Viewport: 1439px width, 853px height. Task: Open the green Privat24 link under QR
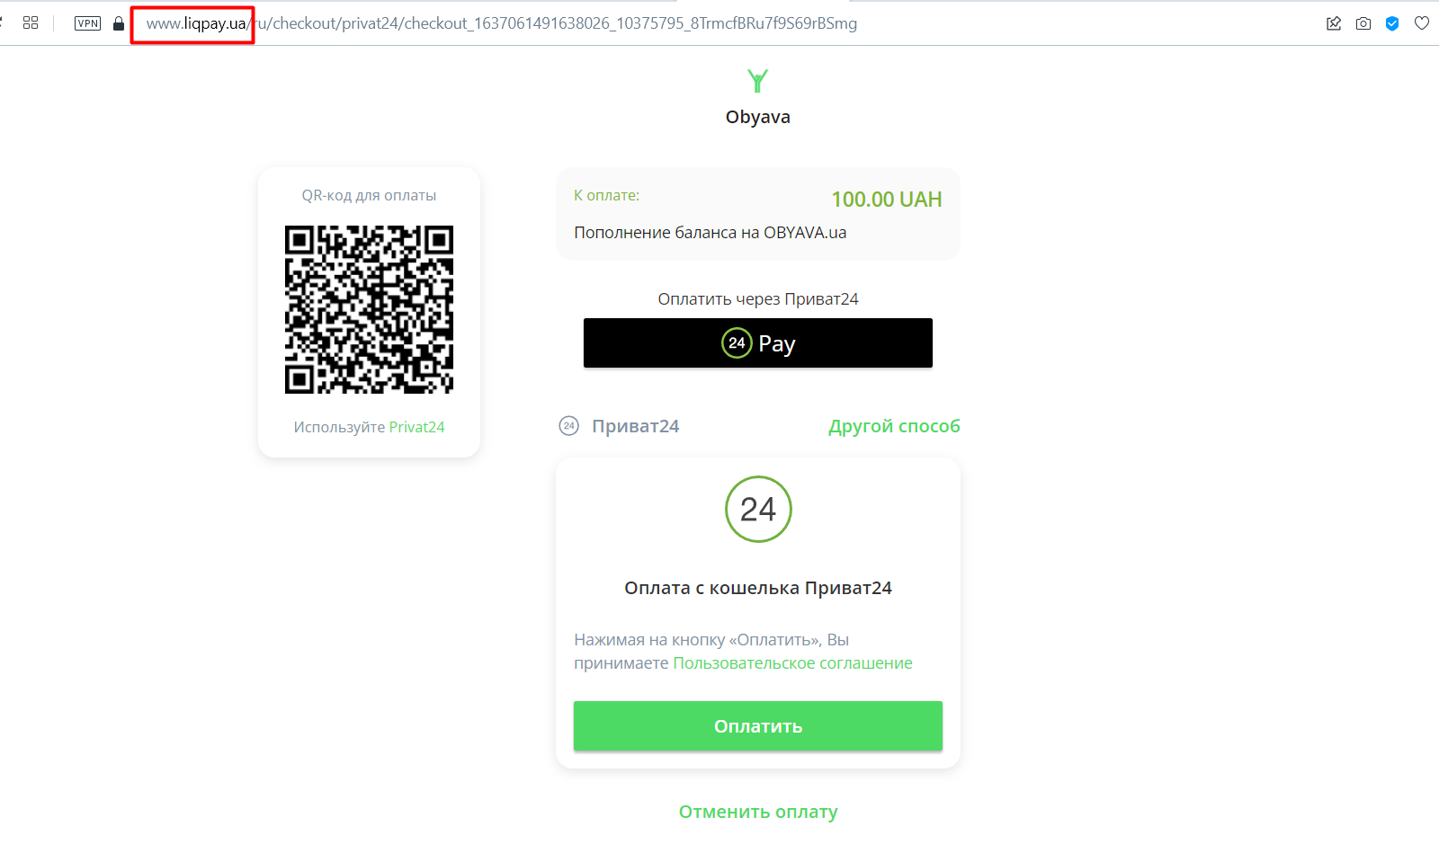click(x=416, y=427)
